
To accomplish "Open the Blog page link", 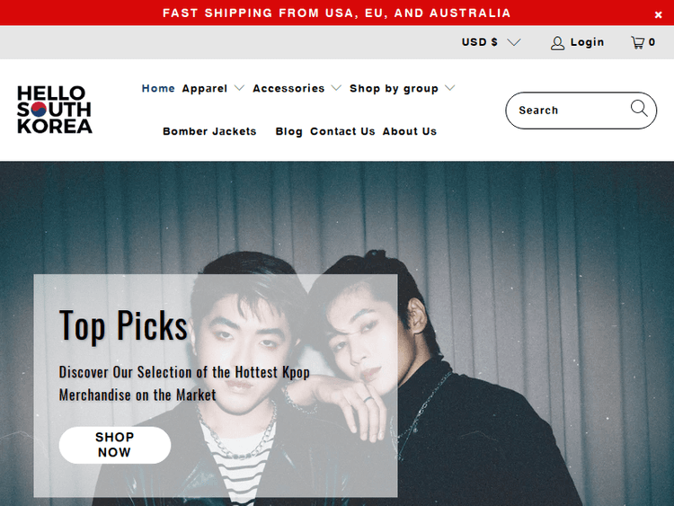I will coord(288,131).
